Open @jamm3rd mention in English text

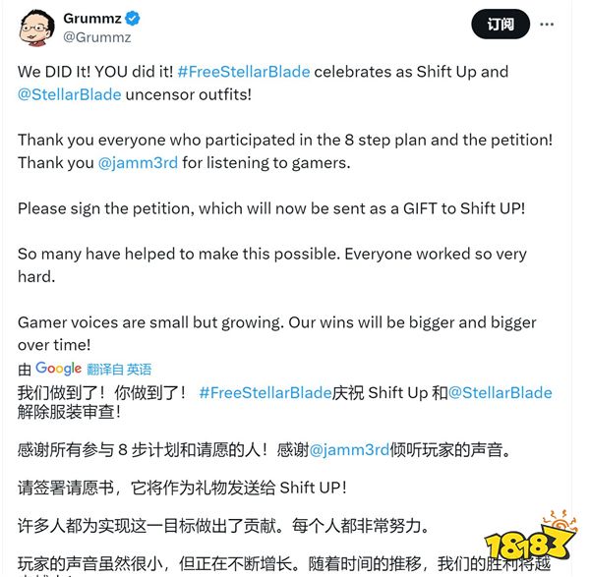[x=138, y=163]
